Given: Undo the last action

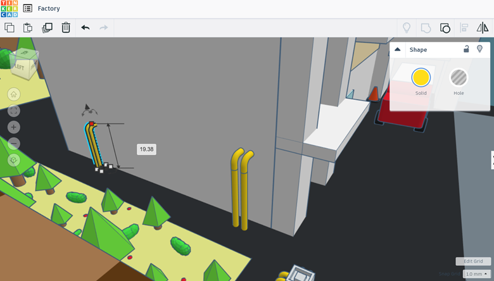Looking at the screenshot, I should click(85, 28).
